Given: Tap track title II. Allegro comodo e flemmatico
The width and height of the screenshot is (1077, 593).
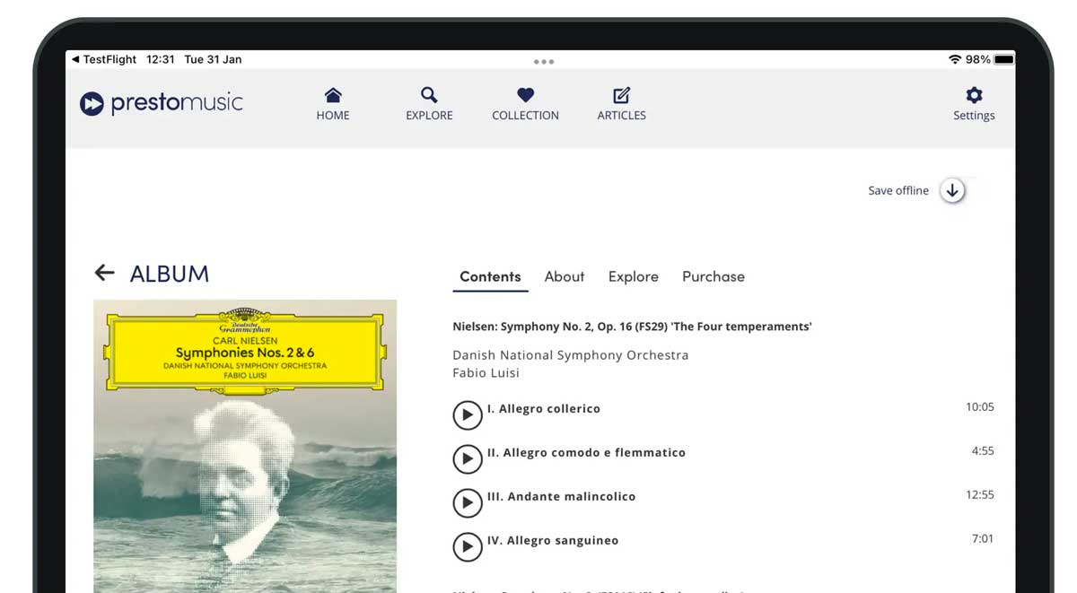Looking at the screenshot, I should click(586, 452).
